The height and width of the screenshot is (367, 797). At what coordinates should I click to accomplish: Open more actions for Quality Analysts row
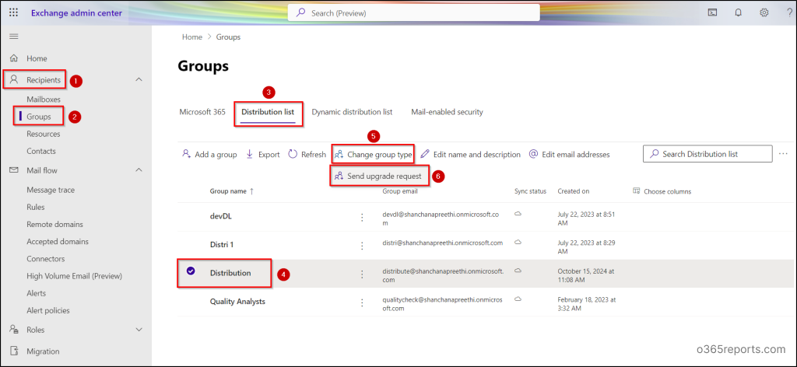click(x=362, y=302)
